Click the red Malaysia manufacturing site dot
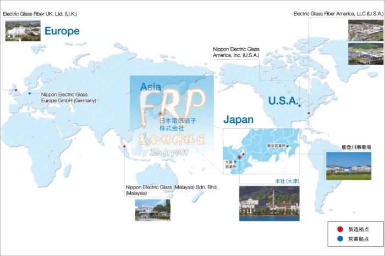This screenshot has height=256, width=385. (124, 146)
